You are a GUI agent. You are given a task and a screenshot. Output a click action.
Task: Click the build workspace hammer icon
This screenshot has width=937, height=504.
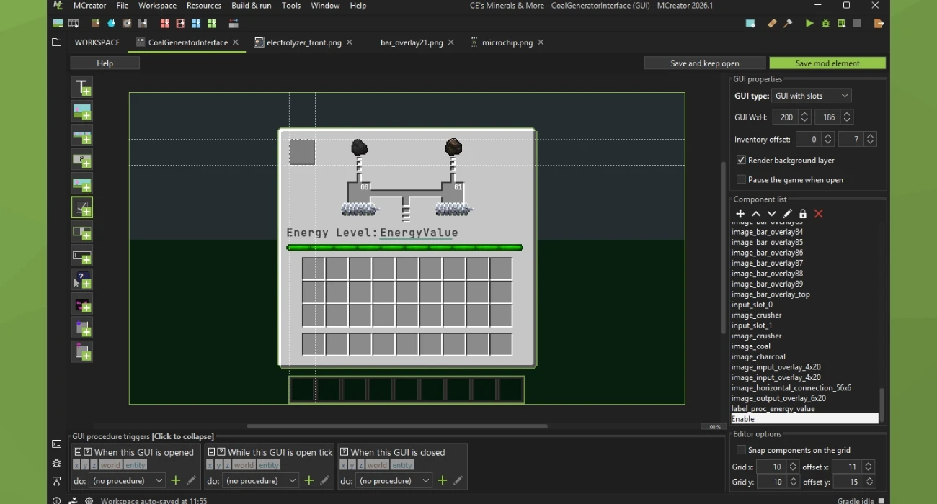click(x=788, y=24)
